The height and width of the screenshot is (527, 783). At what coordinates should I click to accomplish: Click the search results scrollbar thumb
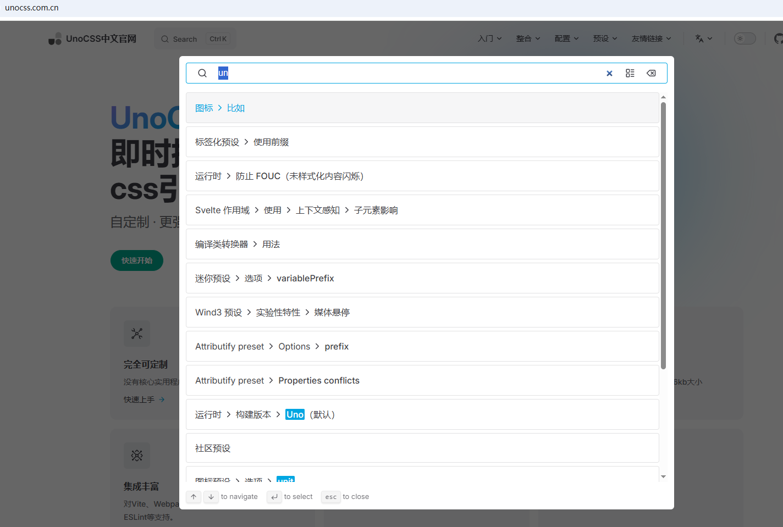tap(663, 236)
